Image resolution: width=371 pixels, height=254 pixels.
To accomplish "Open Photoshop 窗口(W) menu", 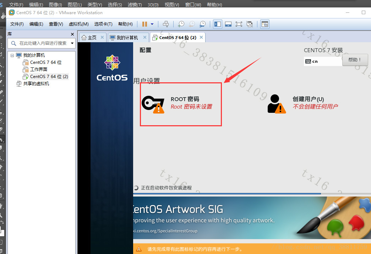I will coord(193,5).
